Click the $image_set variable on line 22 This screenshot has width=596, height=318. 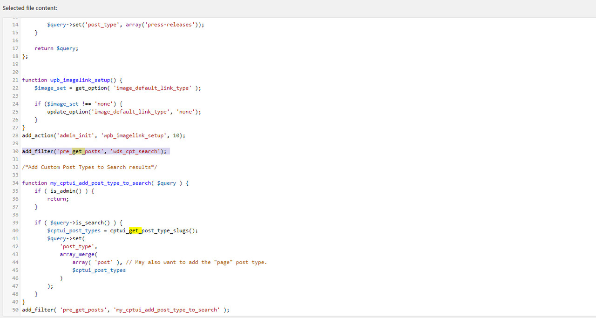[50, 88]
